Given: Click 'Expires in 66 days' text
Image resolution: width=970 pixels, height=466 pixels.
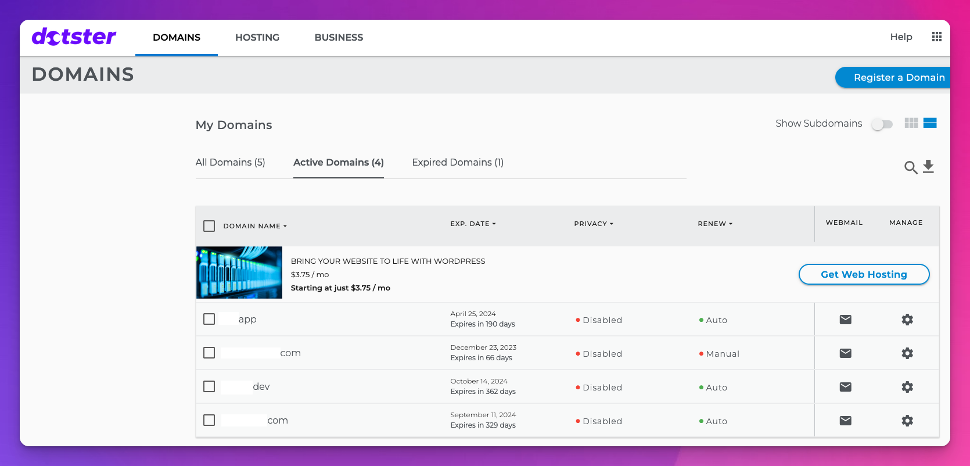Looking at the screenshot, I should click(x=481, y=358).
